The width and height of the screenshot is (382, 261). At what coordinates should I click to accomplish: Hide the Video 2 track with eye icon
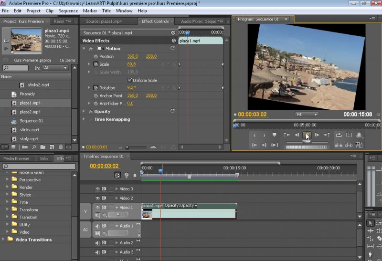coord(97,198)
